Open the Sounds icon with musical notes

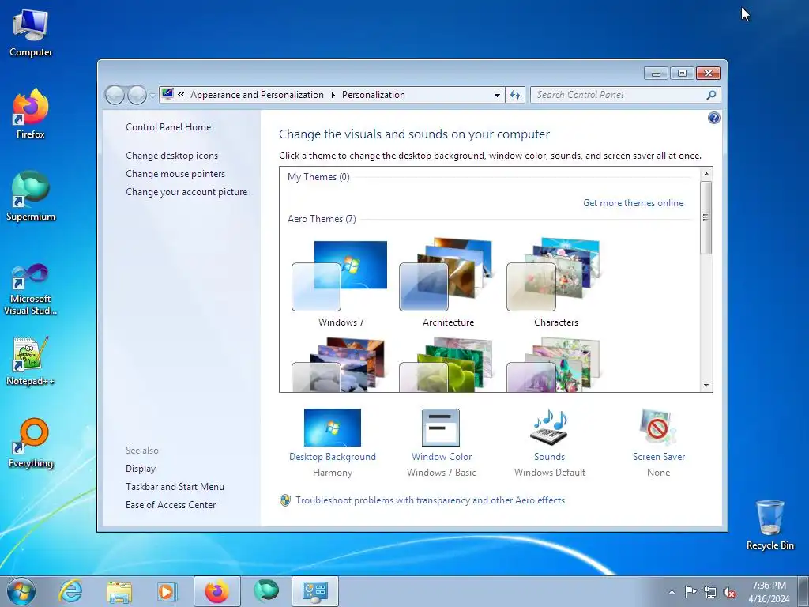[x=549, y=428]
